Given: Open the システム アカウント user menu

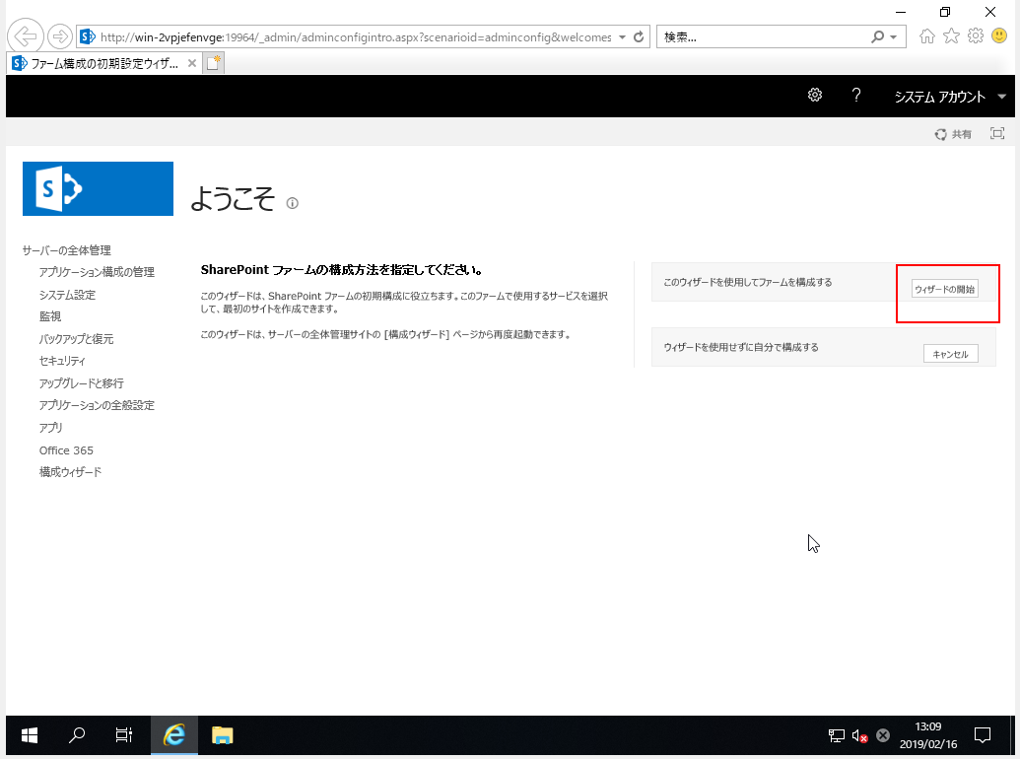Looking at the screenshot, I should (950, 97).
